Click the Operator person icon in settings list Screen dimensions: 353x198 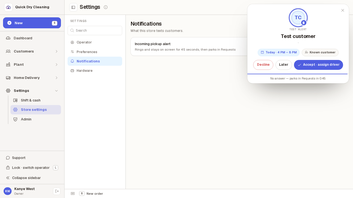pyautogui.click(x=72, y=42)
